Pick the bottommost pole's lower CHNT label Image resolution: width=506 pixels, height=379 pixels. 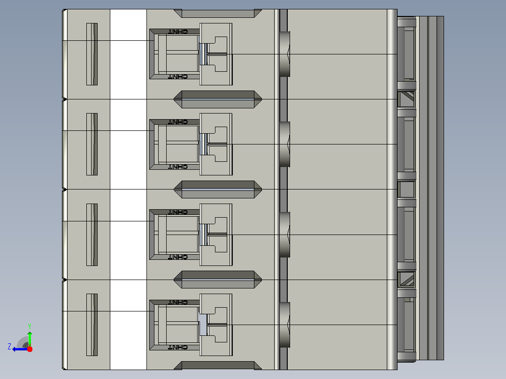[x=178, y=347]
